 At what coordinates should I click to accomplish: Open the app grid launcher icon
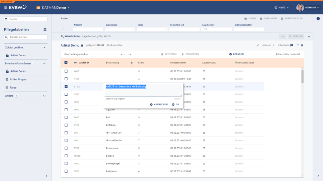click(5, 8)
